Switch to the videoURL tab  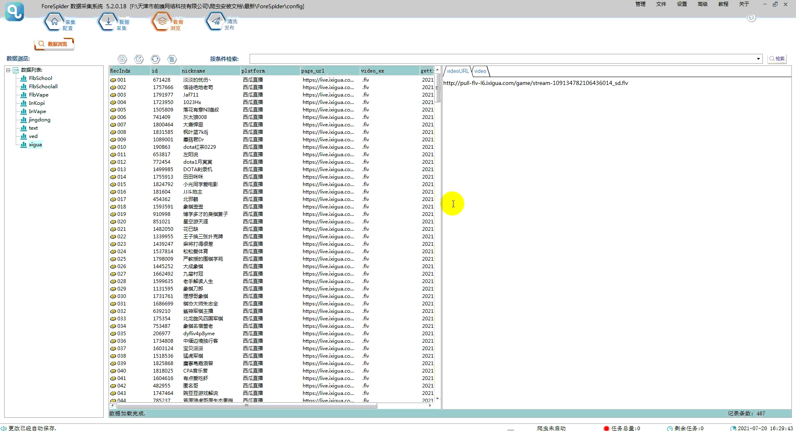click(458, 71)
